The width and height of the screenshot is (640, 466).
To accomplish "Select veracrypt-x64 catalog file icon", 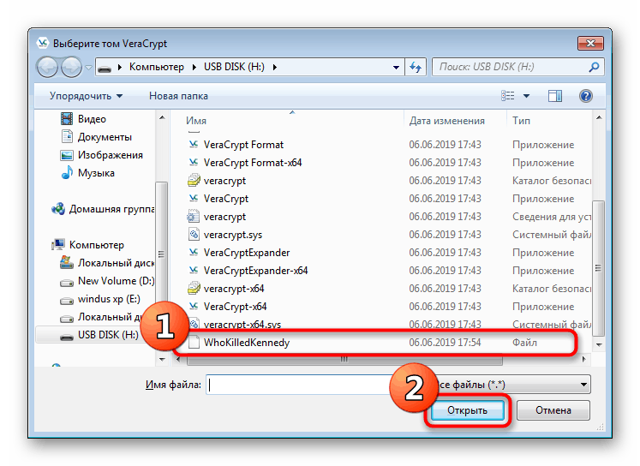I will click(194, 289).
